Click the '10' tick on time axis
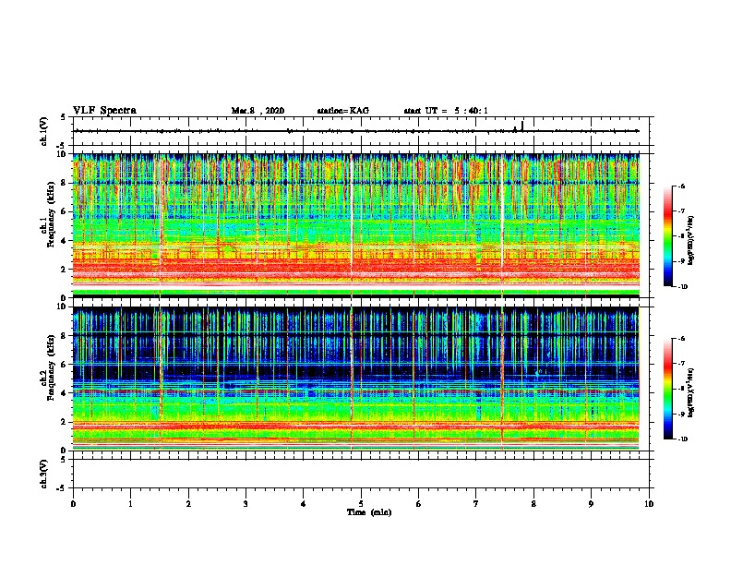 [x=649, y=504]
